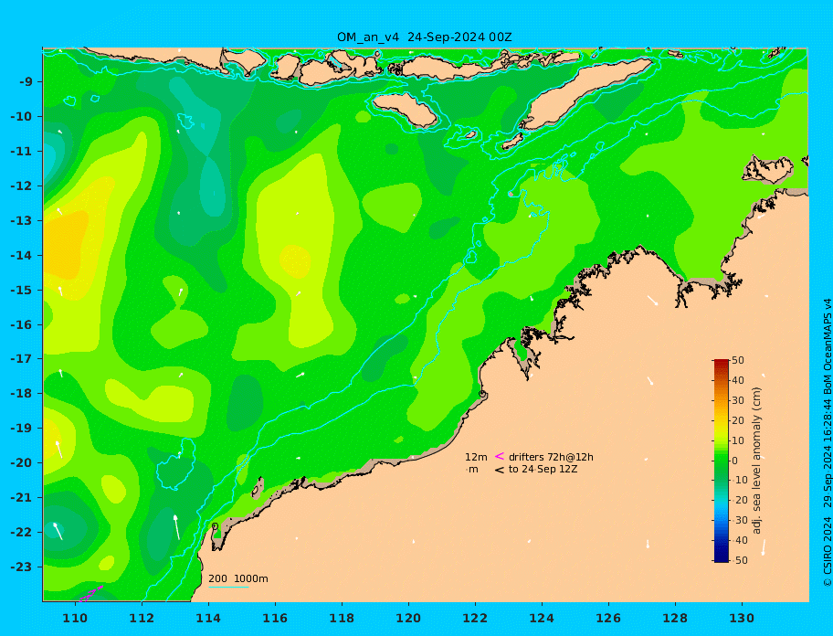
Task: Click the magenta drifter arrow symbol in the legend
Action: coord(500,456)
